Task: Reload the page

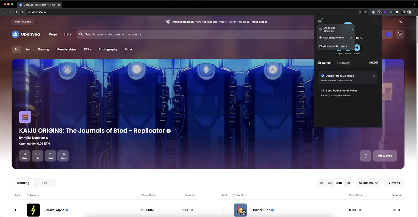Action: coord(16,12)
